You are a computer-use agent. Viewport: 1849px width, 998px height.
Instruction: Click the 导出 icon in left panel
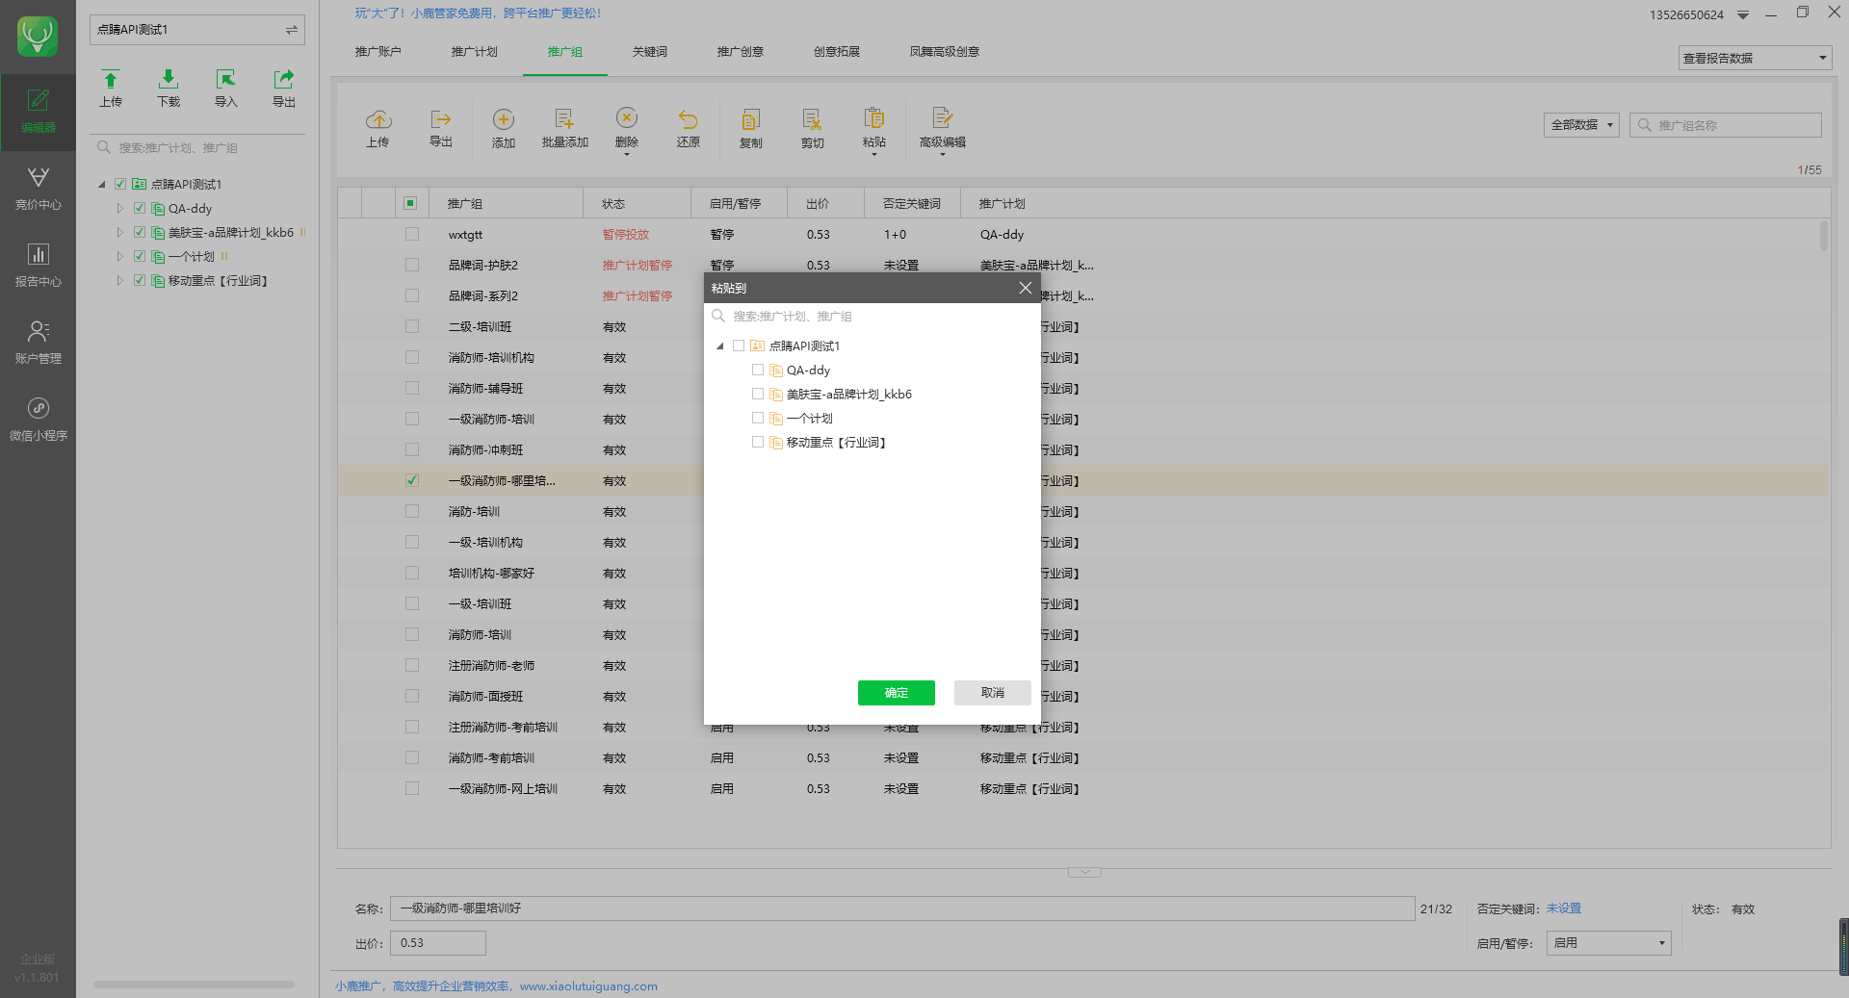[283, 88]
